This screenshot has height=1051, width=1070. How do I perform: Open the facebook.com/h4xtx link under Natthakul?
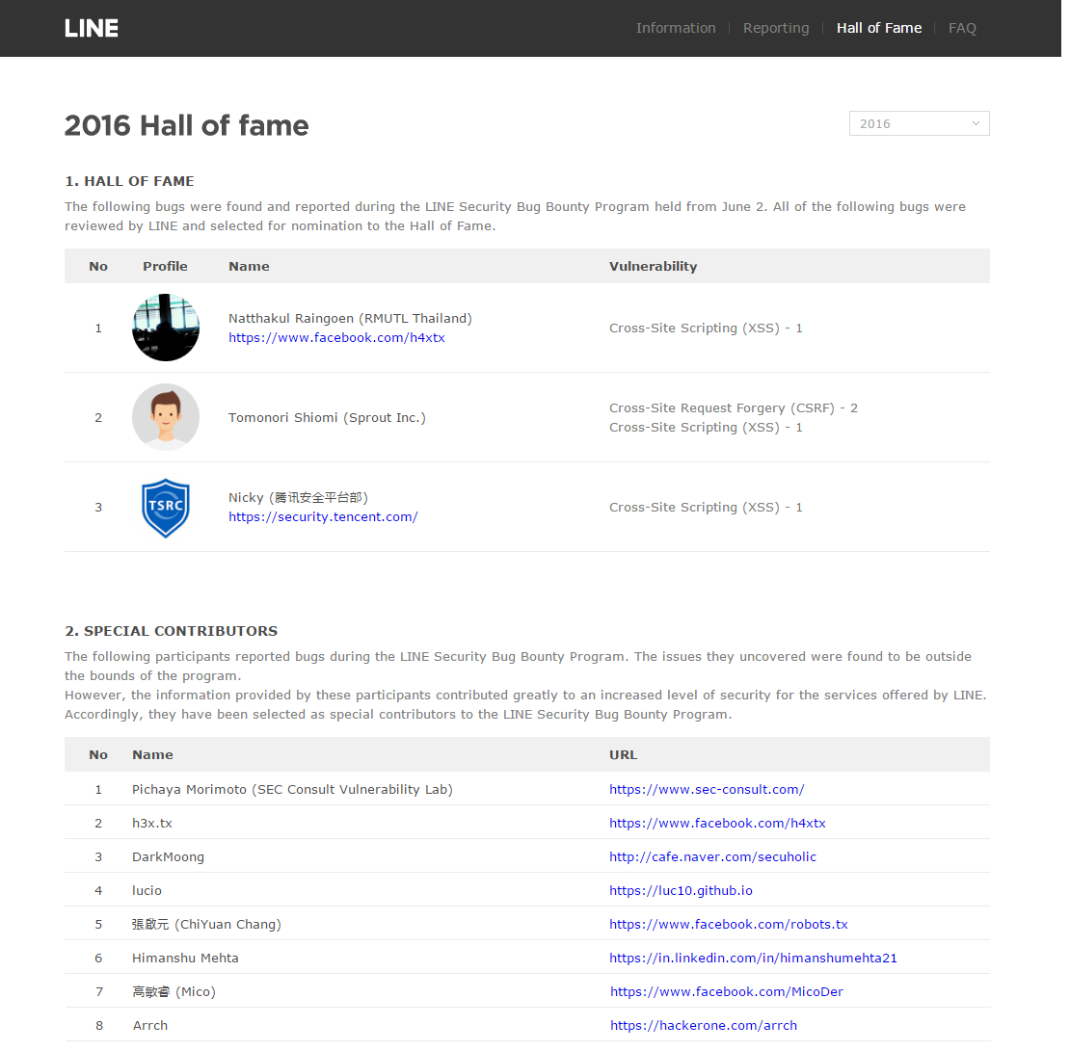tap(336, 337)
